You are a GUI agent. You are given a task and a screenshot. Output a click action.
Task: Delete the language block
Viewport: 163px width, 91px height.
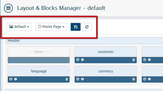pyautogui.click(x=67, y=79)
